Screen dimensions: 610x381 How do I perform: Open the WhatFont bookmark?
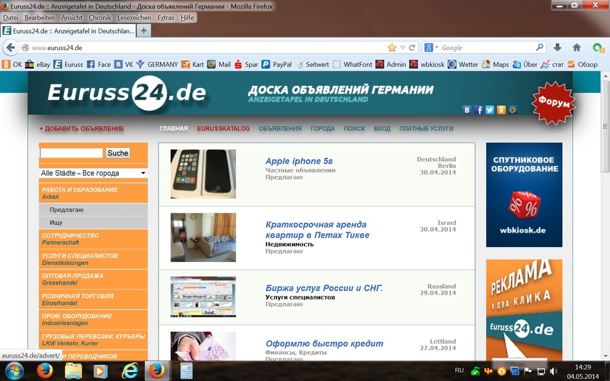353,64
